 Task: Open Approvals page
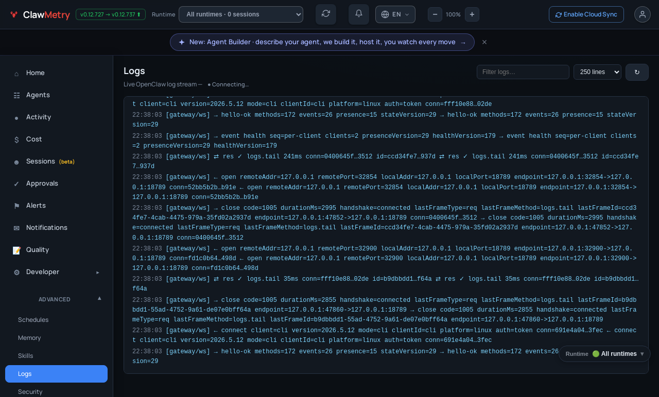57,184
